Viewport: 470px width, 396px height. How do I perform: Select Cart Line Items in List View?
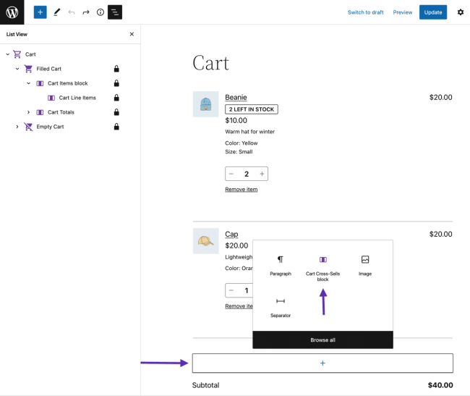pos(77,98)
